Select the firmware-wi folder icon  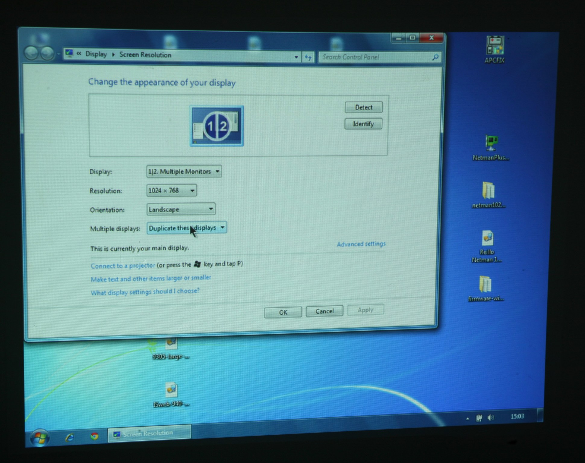point(486,288)
